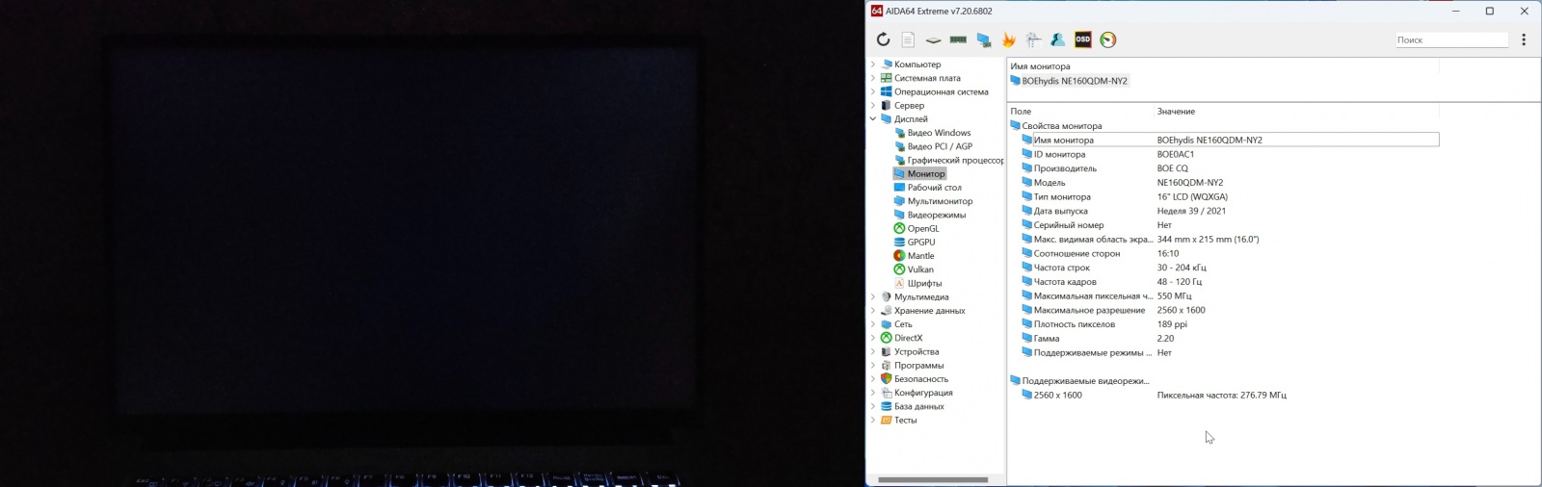Open the OSD panel icon
Viewport: 1542px width, 487px height.
coord(1083,39)
